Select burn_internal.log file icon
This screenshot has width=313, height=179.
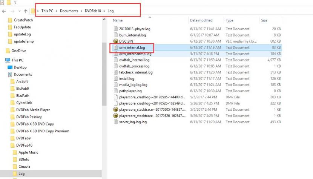115,35
